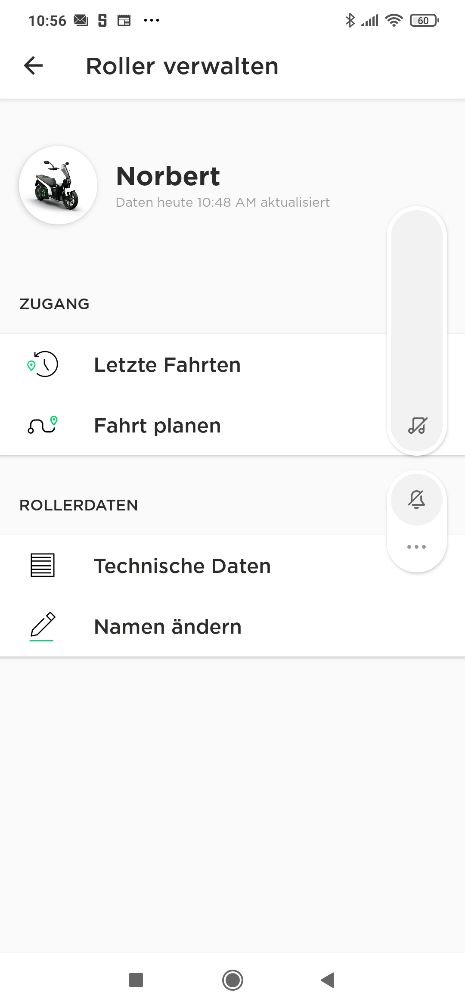Viewport: 465px width, 1008px height.
Task: Expand the three-dots volume panel options
Action: 417,547
